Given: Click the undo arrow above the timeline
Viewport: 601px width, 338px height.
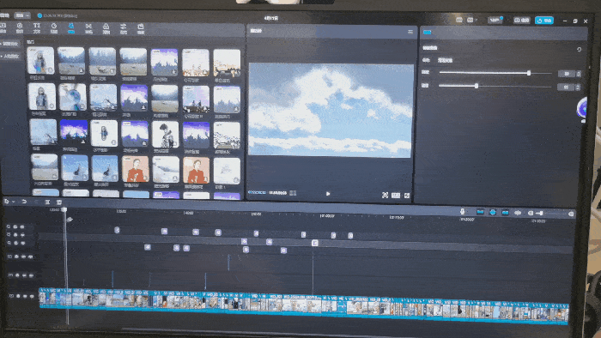Looking at the screenshot, I should pos(24,202).
